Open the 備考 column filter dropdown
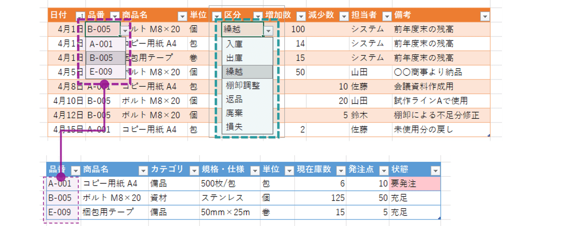 click(x=485, y=16)
